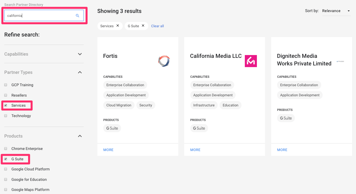Click the Dignitech G Suite product chip

point(286,118)
